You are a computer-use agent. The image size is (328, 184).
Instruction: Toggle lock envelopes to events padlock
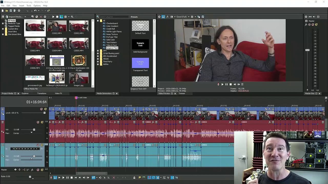click(134, 178)
